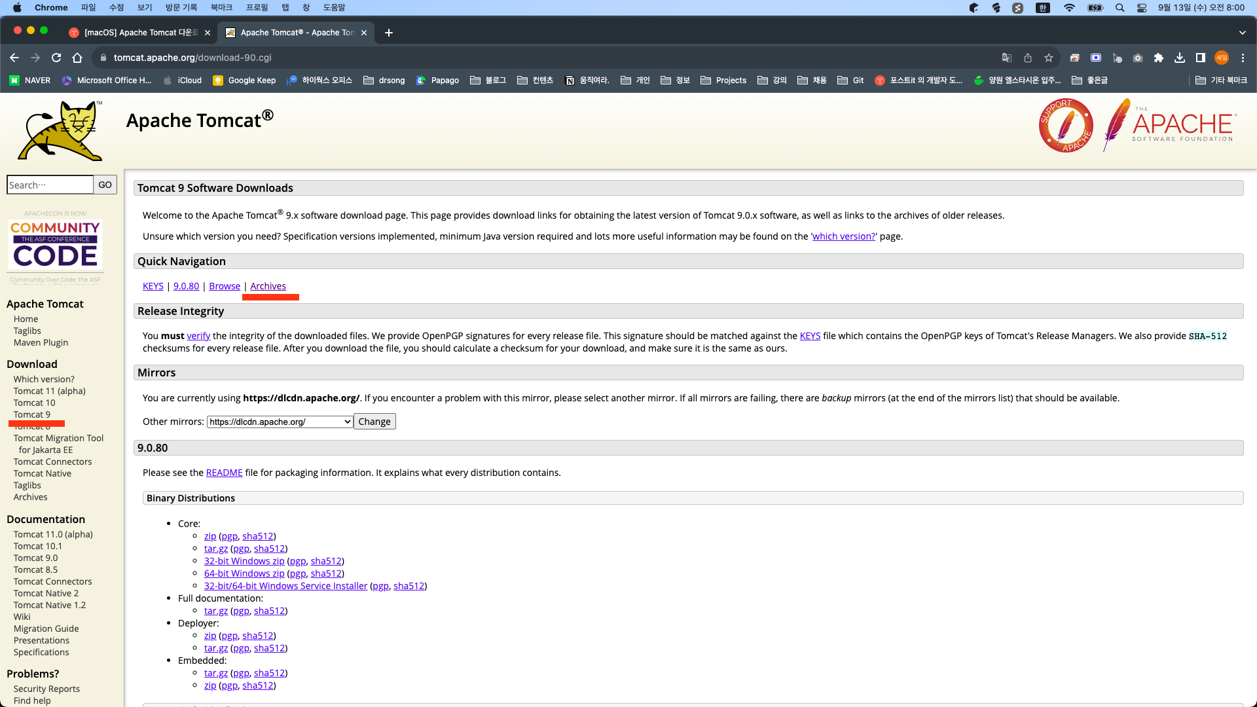
Task: Click the address bar URL
Action: pyautogui.click(x=192, y=58)
